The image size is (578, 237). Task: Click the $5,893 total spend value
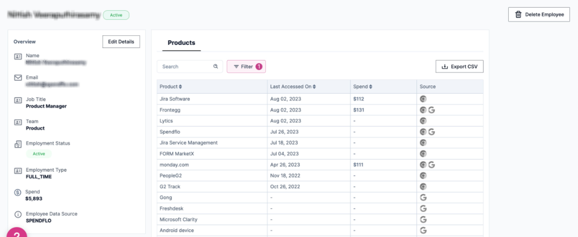point(34,199)
